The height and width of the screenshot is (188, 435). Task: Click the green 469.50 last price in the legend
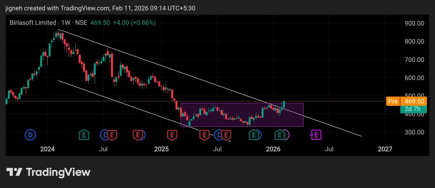(x=100, y=23)
